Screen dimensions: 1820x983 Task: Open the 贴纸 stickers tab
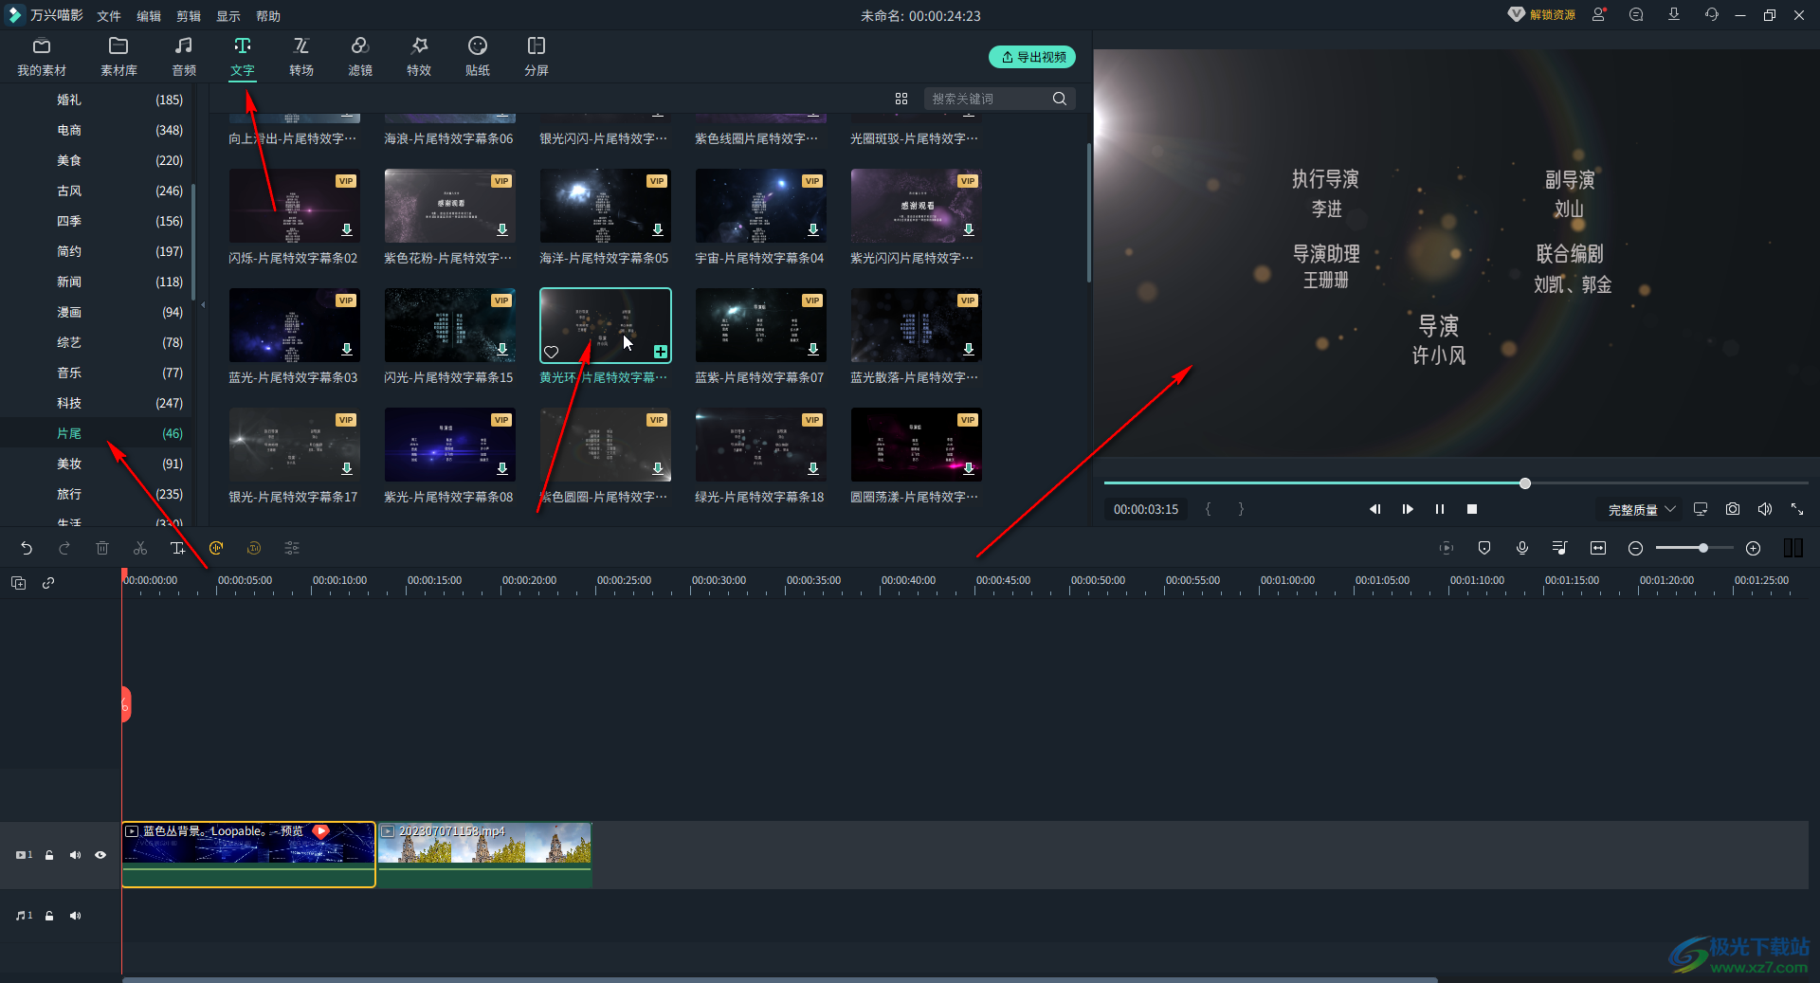[x=478, y=57]
